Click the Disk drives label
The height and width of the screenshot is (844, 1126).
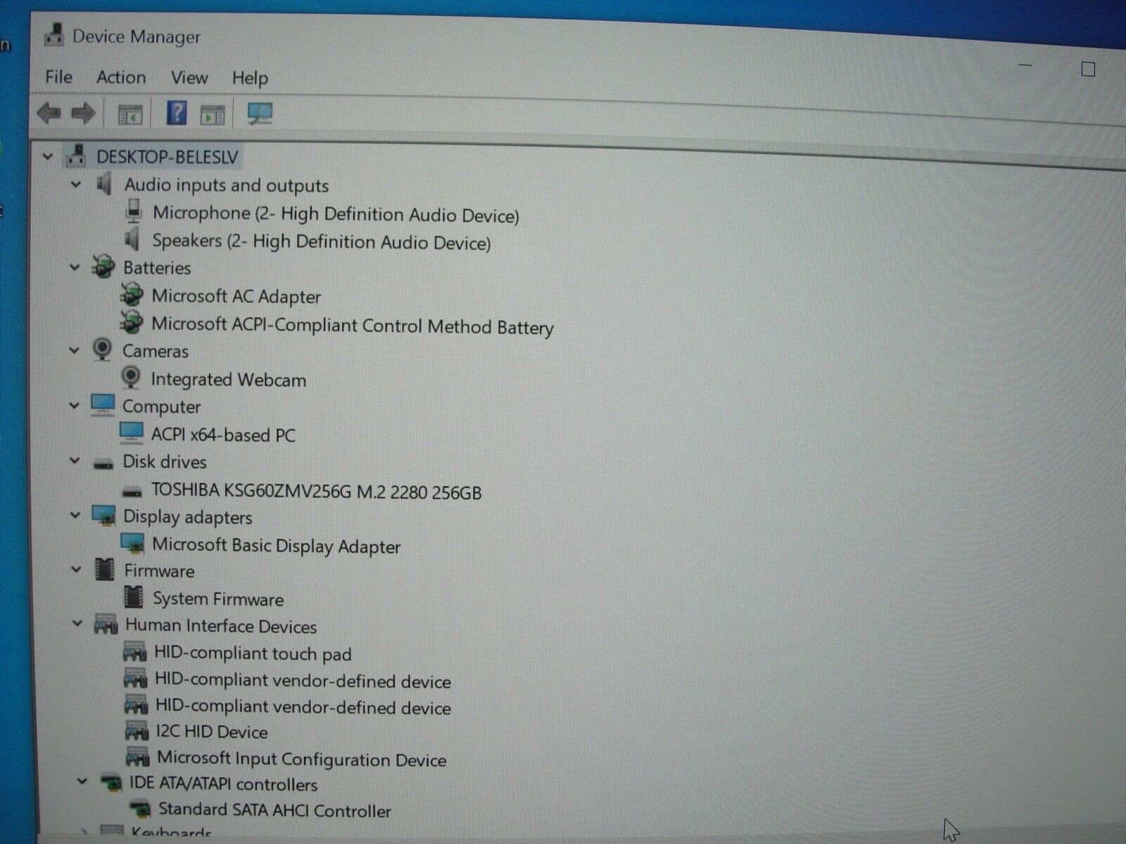point(165,462)
